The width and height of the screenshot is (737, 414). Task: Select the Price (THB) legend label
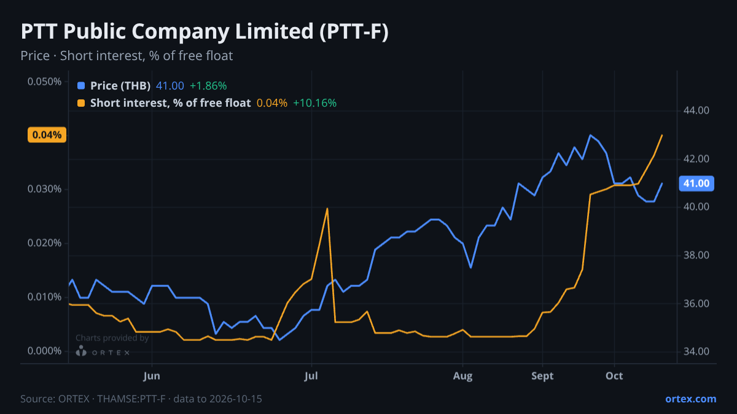(x=120, y=86)
